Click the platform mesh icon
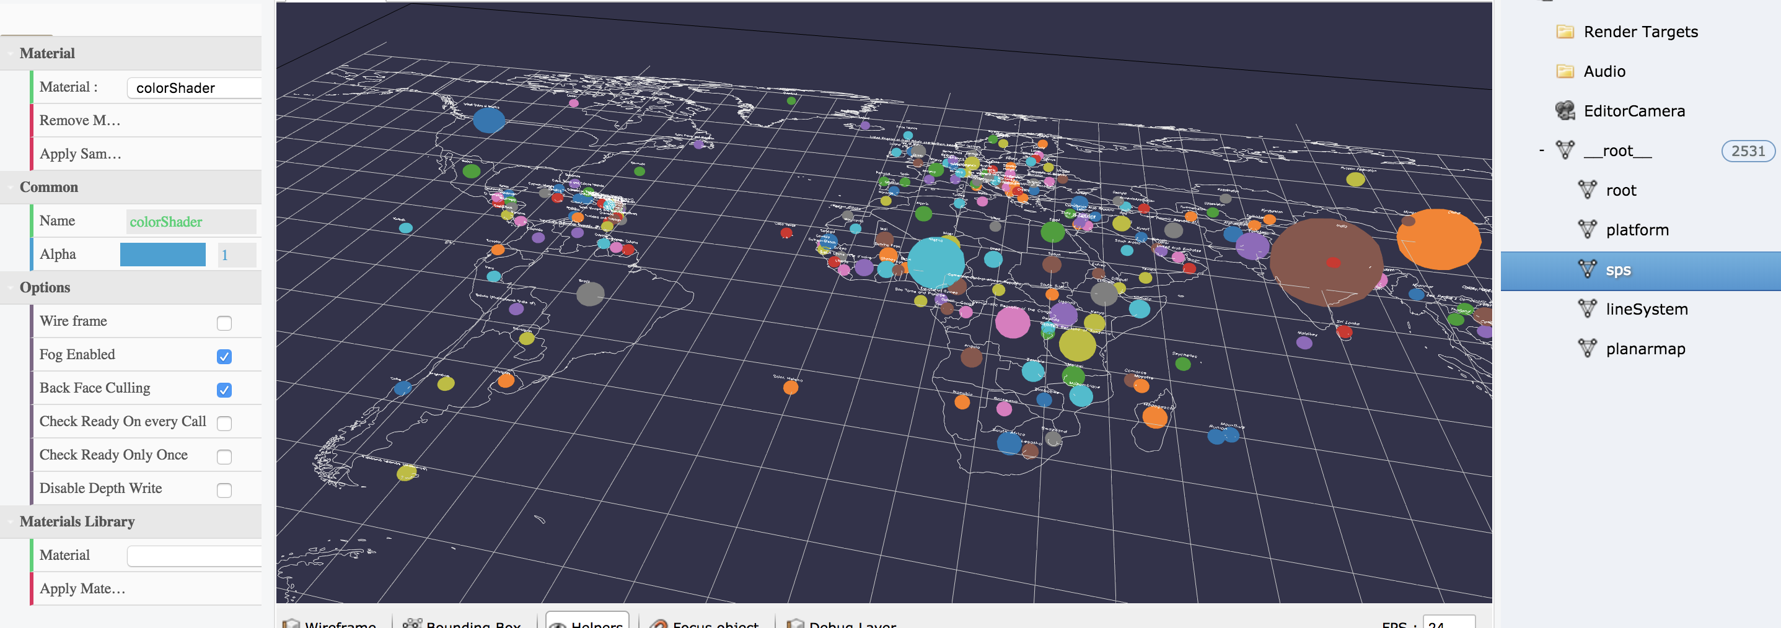Image resolution: width=1781 pixels, height=628 pixels. point(1588,229)
